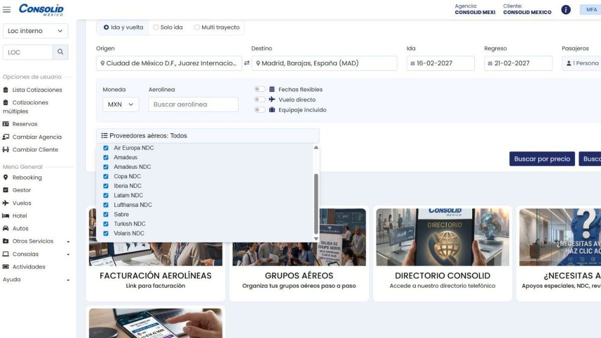Click the Actividades icon in sidebar
601x338 pixels.
pyautogui.click(x=6, y=267)
